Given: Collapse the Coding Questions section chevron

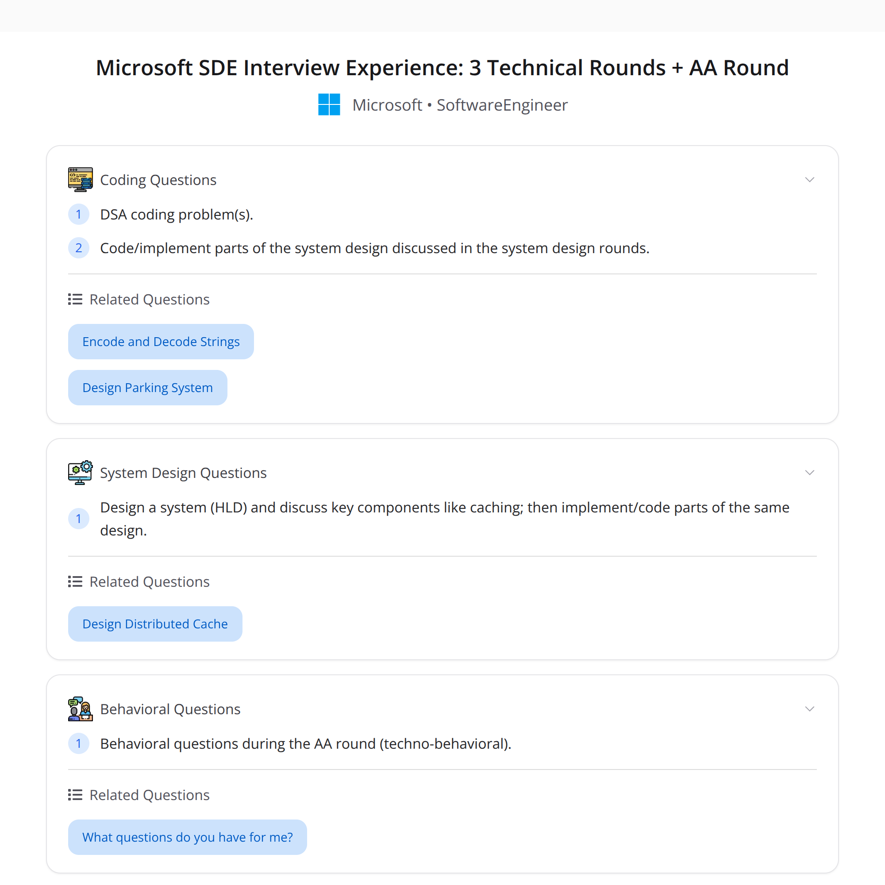Looking at the screenshot, I should [809, 180].
